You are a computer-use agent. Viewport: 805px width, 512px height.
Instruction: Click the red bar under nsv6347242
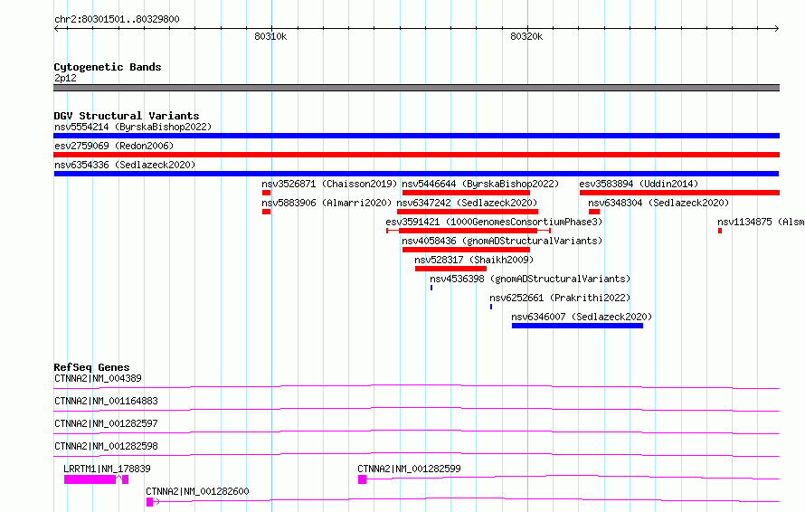(468, 212)
